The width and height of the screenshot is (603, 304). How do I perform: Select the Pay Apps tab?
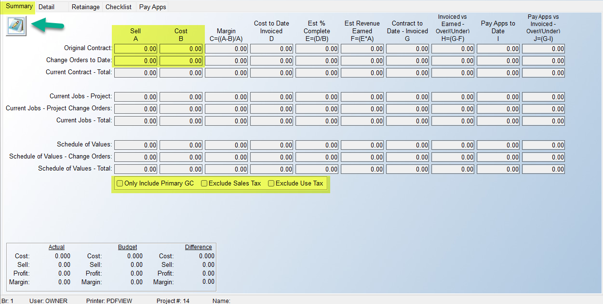152,7
